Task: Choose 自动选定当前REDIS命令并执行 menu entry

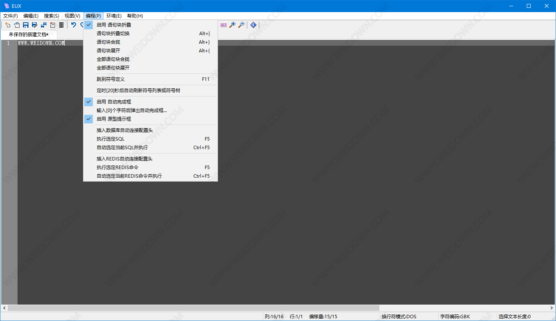Action: [x=151, y=176]
